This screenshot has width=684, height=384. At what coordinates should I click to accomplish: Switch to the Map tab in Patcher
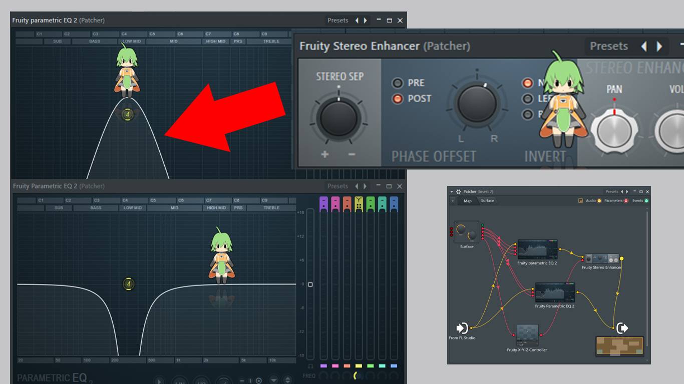point(467,201)
